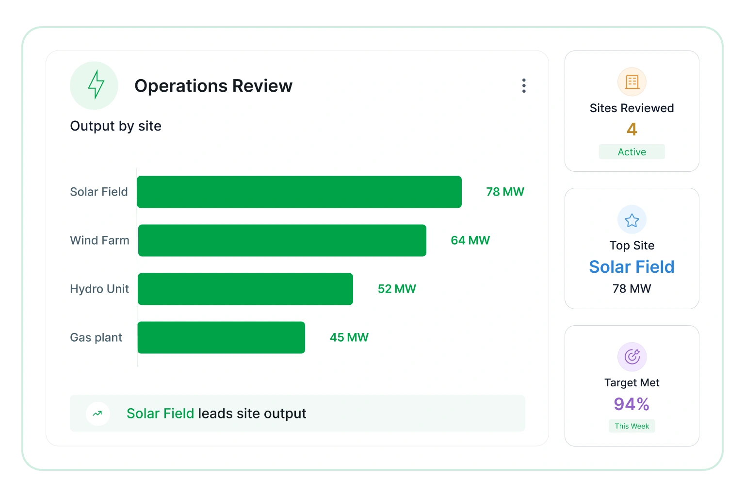Image resolution: width=745 pixels, height=497 pixels.
Task: Click the green lightning bolt icon
Action: point(96,85)
